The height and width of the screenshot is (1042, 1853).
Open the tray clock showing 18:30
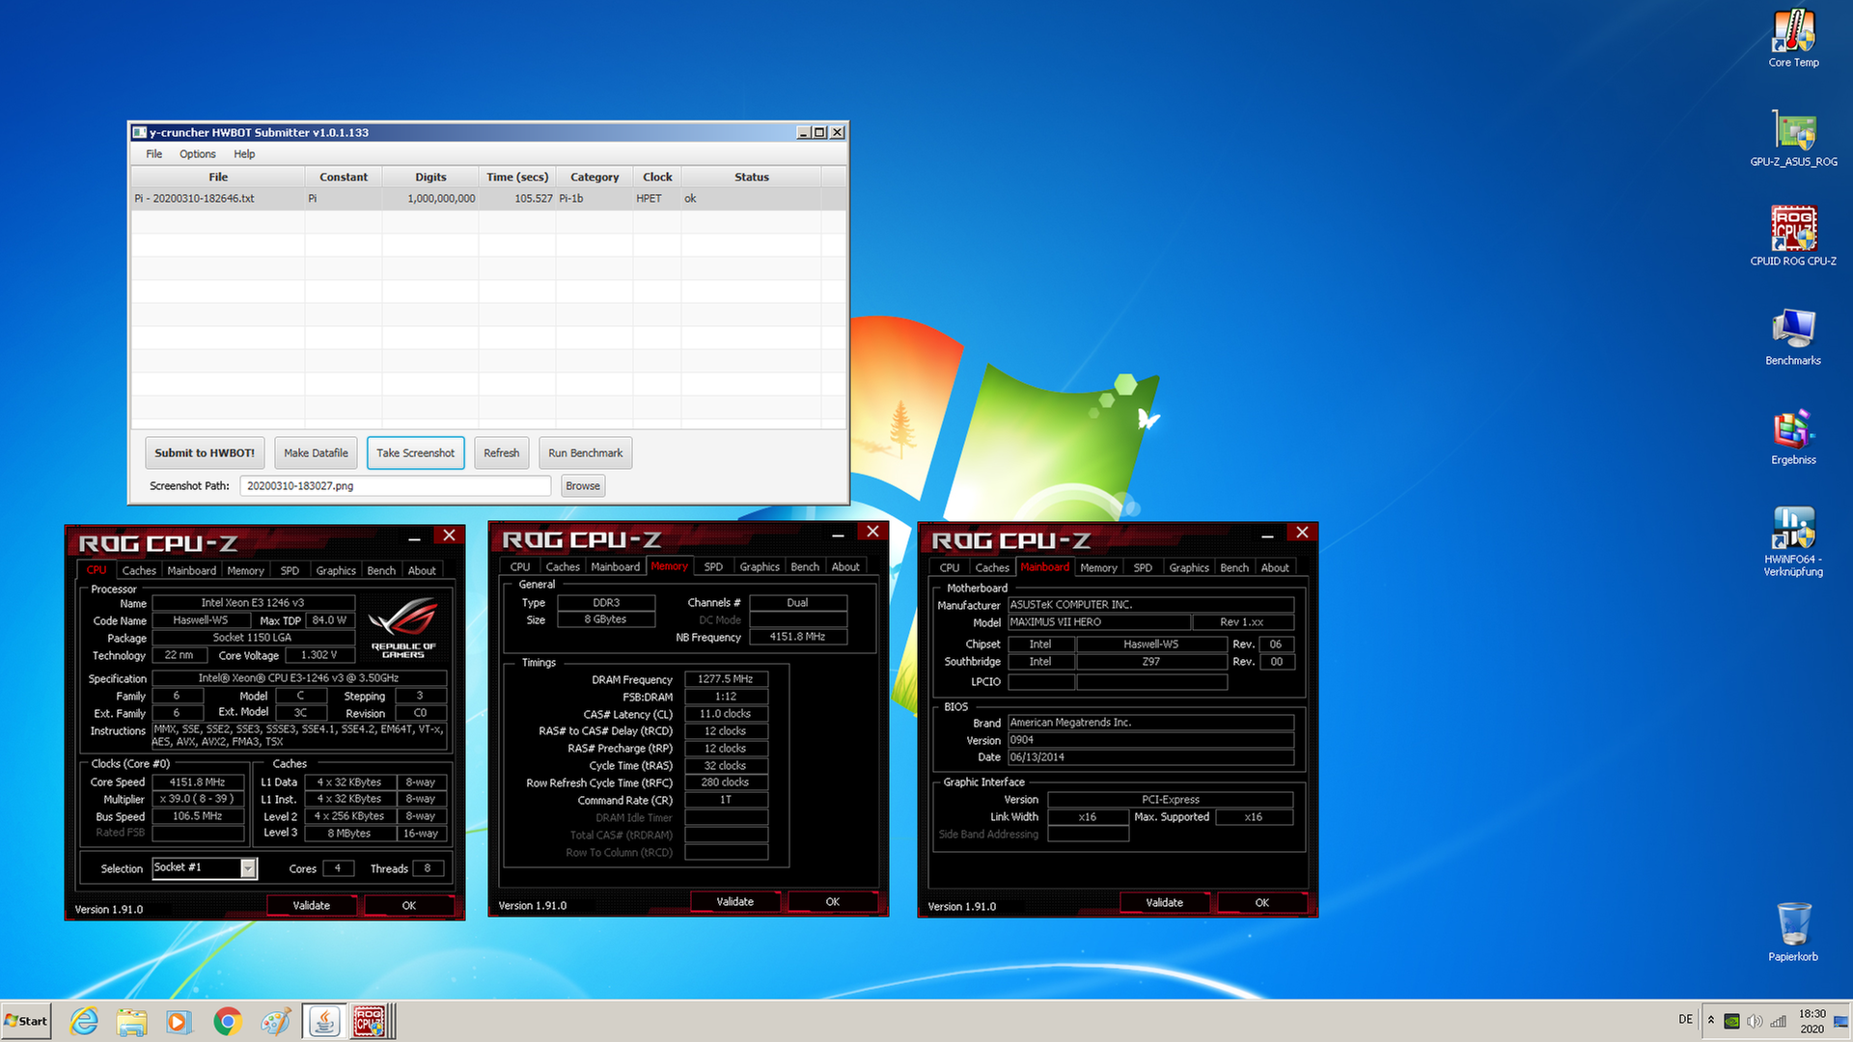point(1812,1021)
